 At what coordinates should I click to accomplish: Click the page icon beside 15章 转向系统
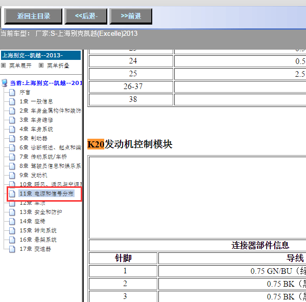[12, 231]
